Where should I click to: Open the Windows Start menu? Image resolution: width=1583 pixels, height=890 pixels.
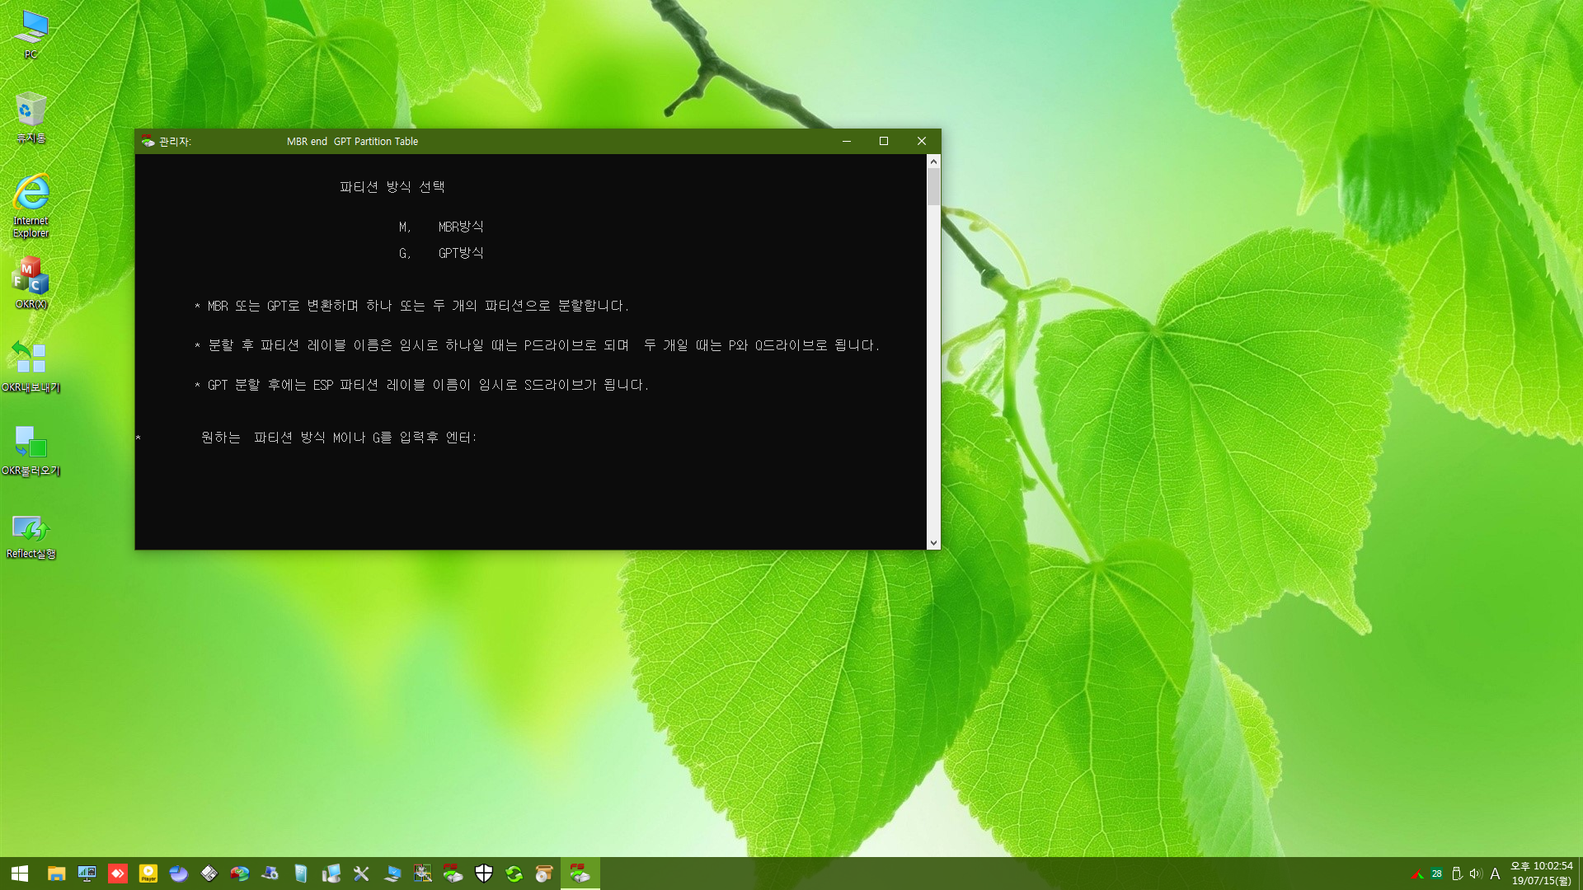pyautogui.click(x=20, y=874)
